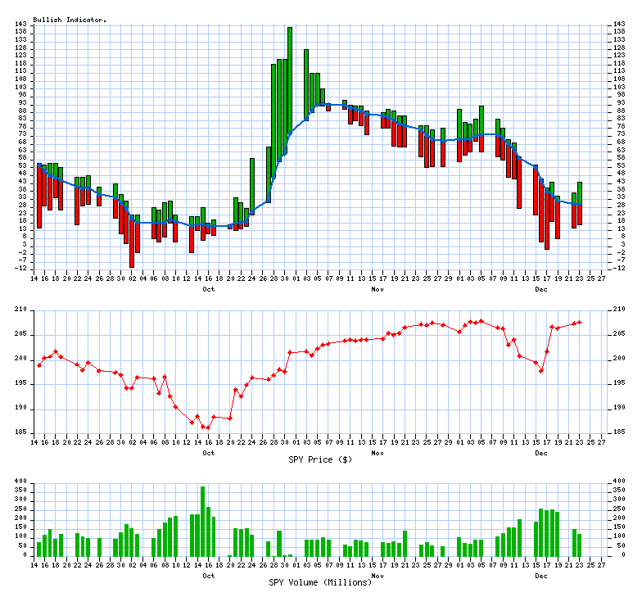This screenshot has height=597, width=642.
Task: Select the lowest red bar in the bullish indicator chart
Action: click(131, 242)
